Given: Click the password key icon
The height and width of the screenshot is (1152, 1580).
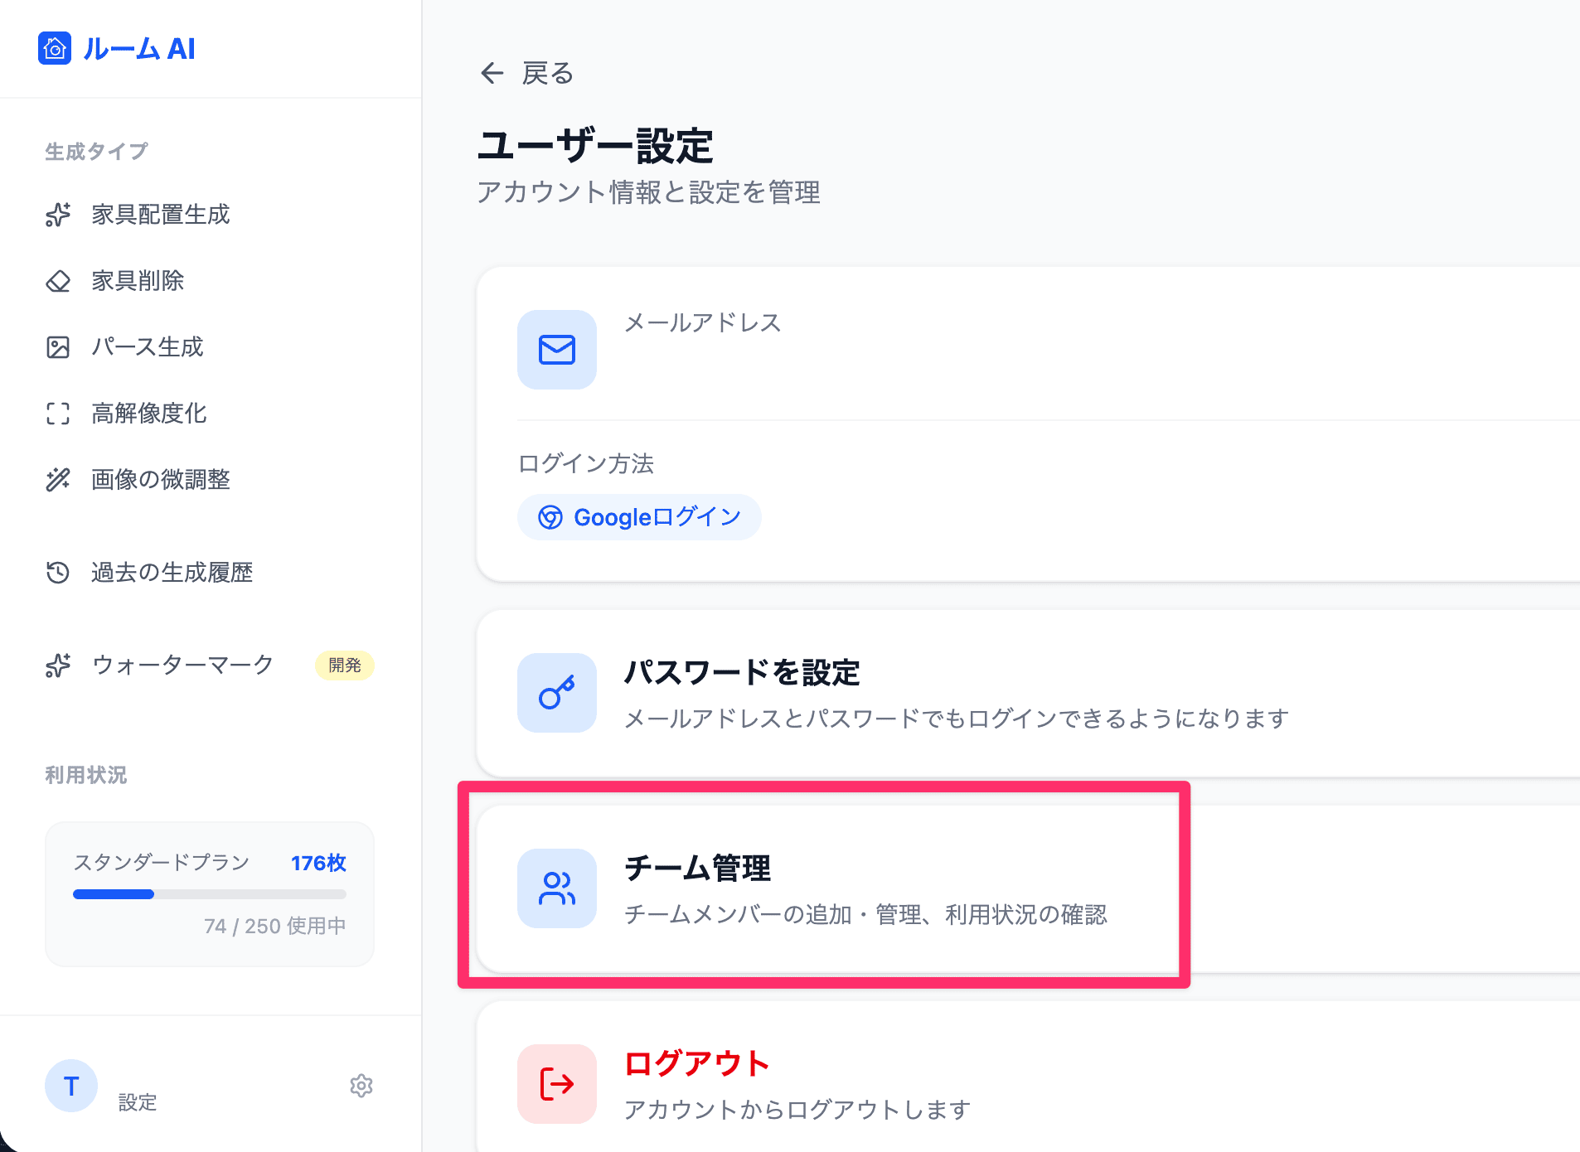Looking at the screenshot, I should click(x=557, y=693).
